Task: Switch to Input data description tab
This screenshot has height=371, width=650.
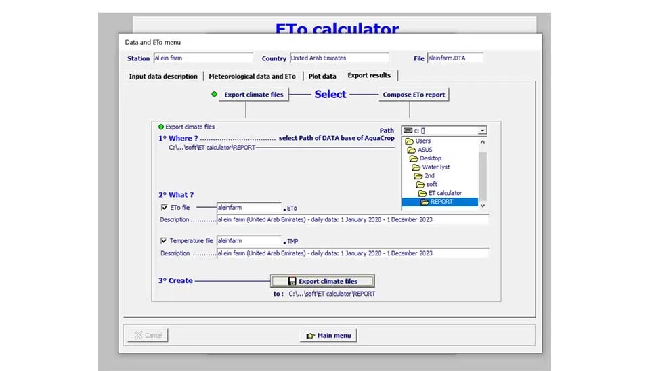Action: pyautogui.click(x=163, y=77)
